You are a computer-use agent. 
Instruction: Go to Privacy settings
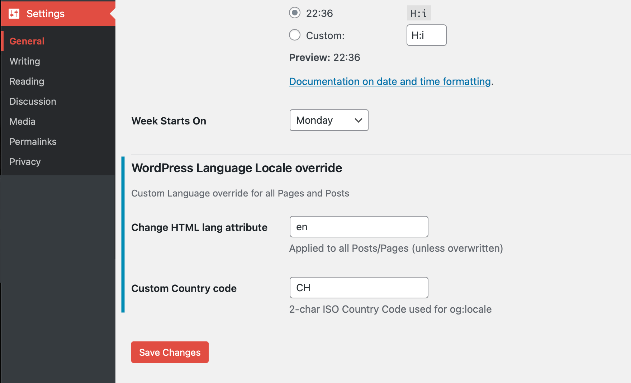tap(25, 162)
